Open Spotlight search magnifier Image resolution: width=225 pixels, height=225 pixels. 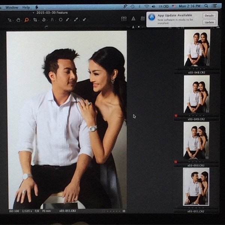tap(206, 6)
